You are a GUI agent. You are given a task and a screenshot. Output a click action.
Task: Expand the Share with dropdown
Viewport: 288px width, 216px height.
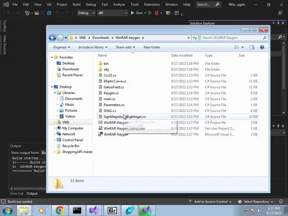coord(125,47)
